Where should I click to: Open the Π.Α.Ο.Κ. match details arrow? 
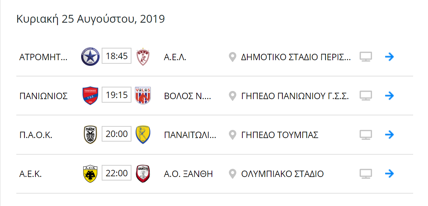389,135
